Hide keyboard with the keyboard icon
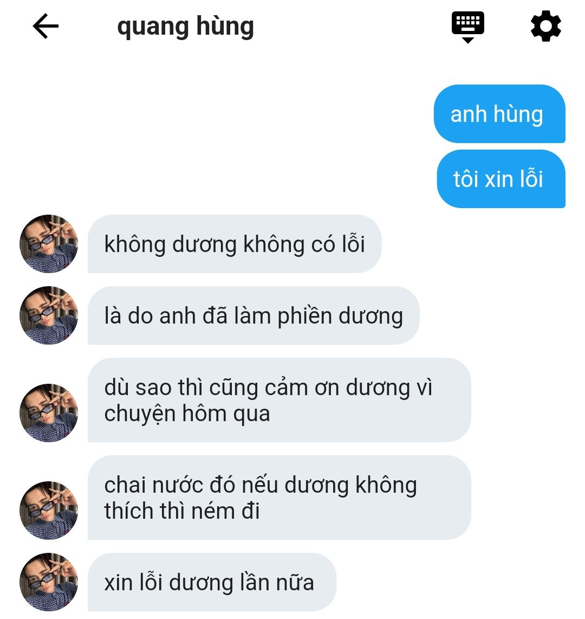Image resolution: width=585 pixels, height=619 pixels. tap(468, 27)
